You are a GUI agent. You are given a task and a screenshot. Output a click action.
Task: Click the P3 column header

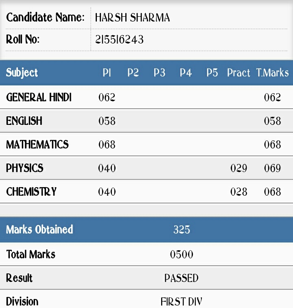pyautogui.click(x=160, y=73)
